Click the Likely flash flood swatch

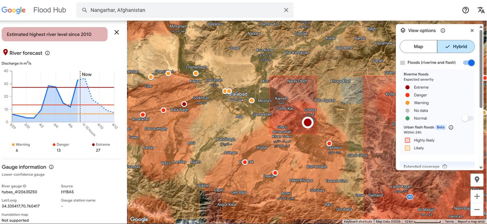(407, 148)
